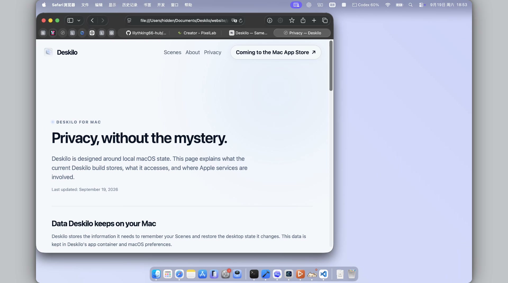
Task: Open Finder from the Dock
Action: coord(156,274)
